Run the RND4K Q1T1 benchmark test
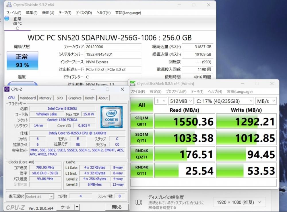The width and height of the screenshot is (287, 212). click(142, 170)
